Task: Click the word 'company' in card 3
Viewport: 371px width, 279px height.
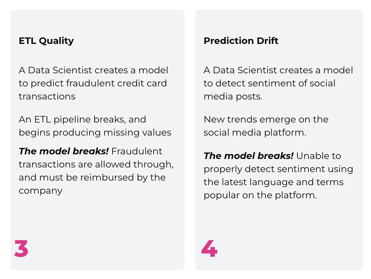Action: pyautogui.click(x=40, y=191)
